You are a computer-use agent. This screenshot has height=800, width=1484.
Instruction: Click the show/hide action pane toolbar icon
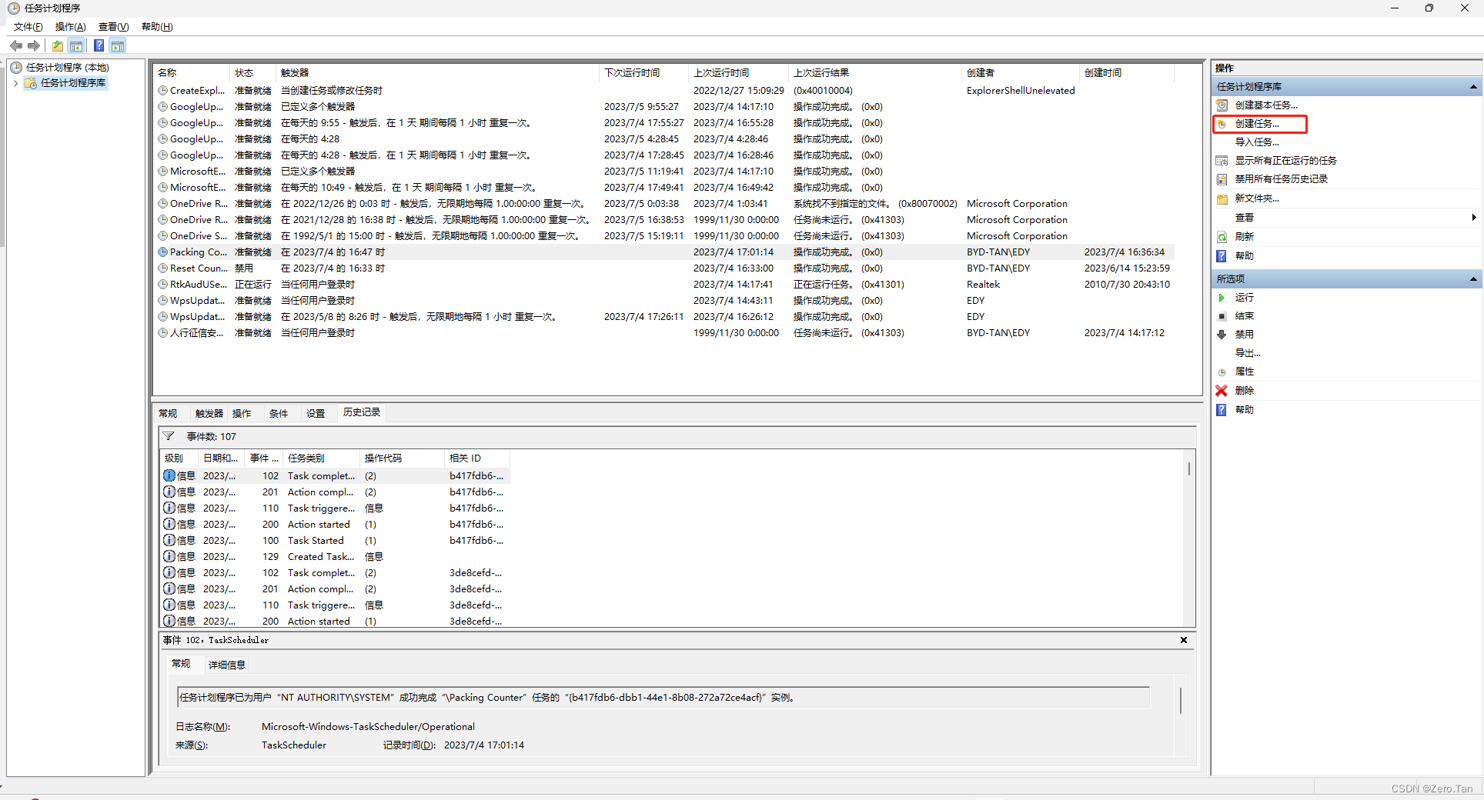tap(118, 46)
